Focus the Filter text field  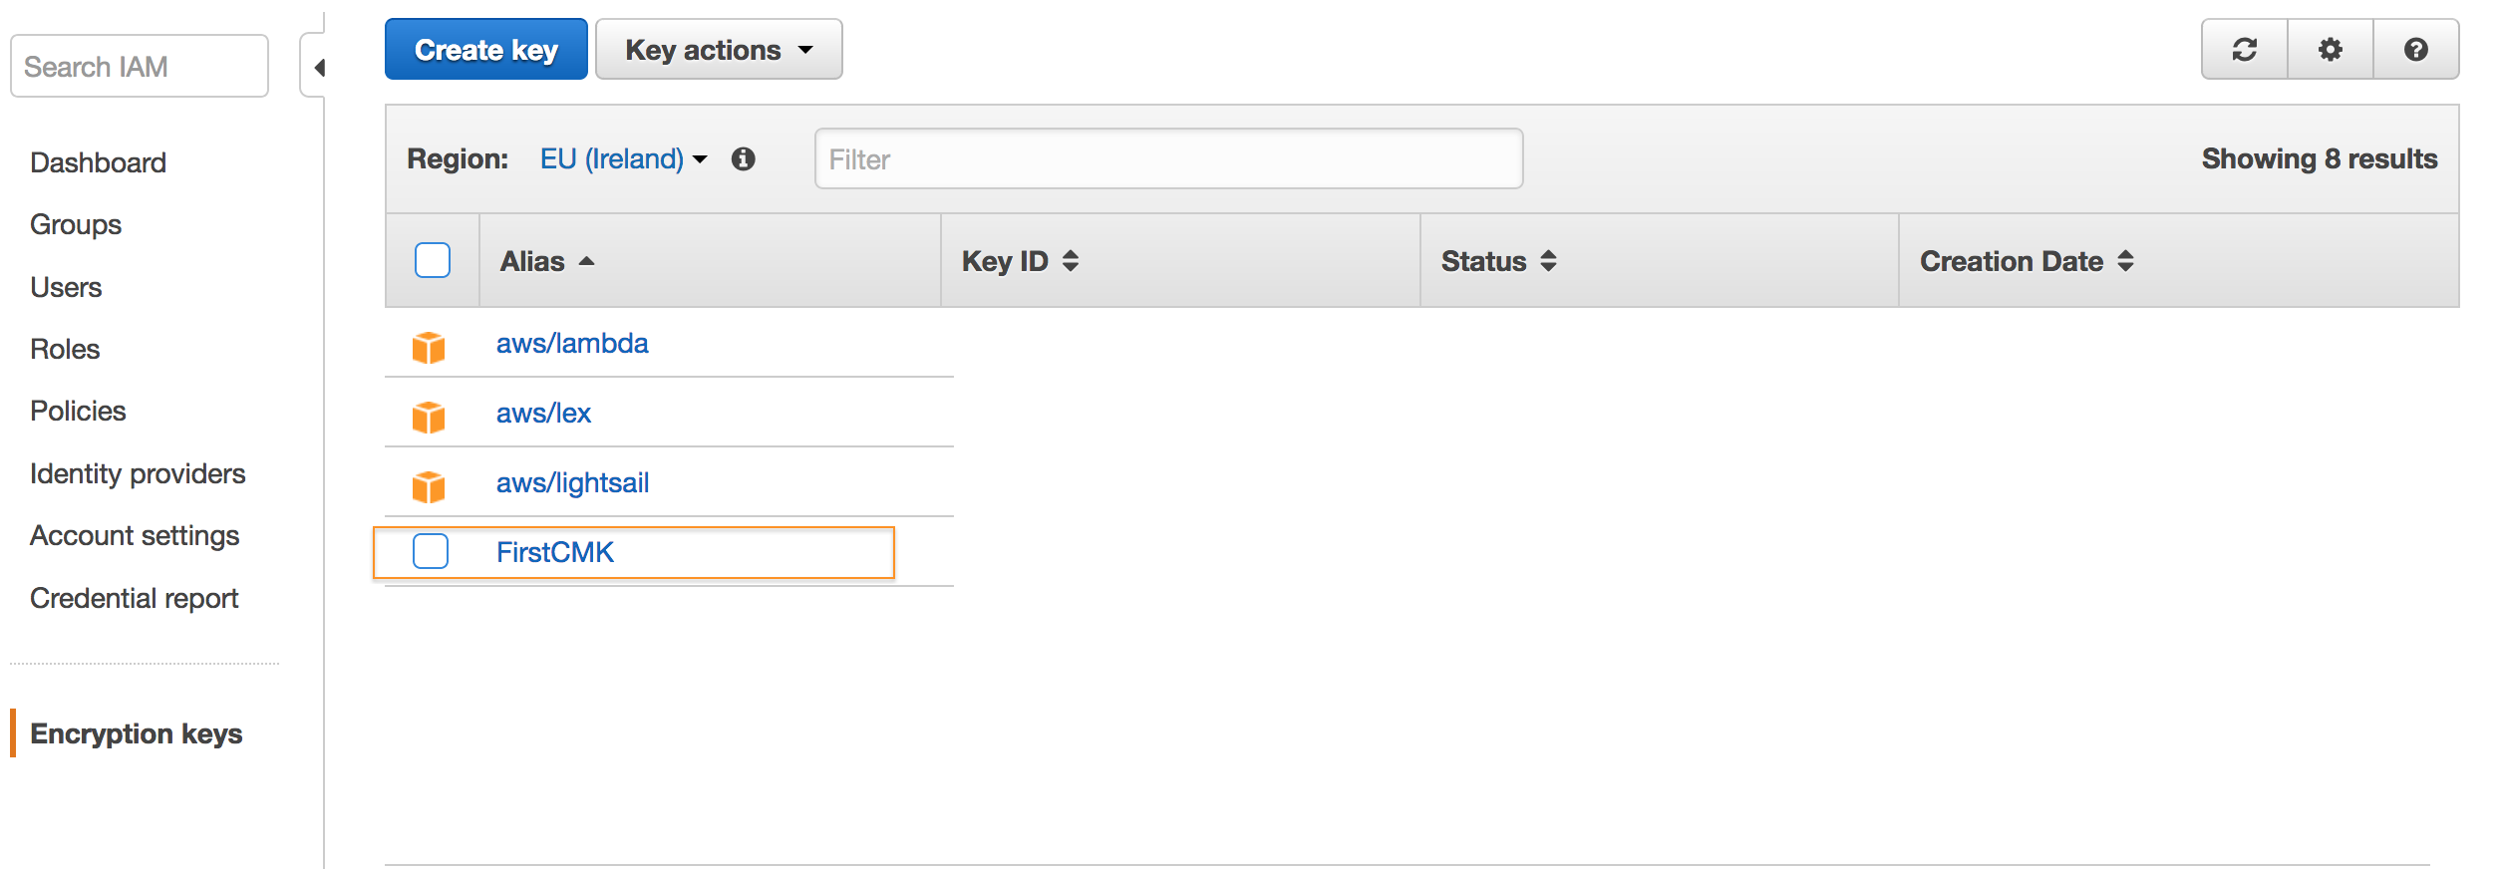pyautogui.click(x=1168, y=158)
